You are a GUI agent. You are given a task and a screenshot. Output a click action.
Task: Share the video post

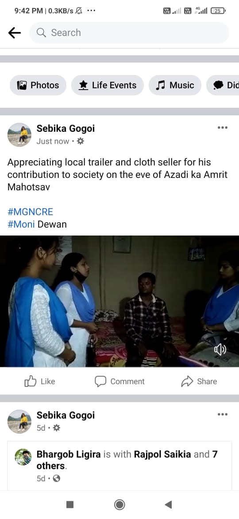click(199, 381)
